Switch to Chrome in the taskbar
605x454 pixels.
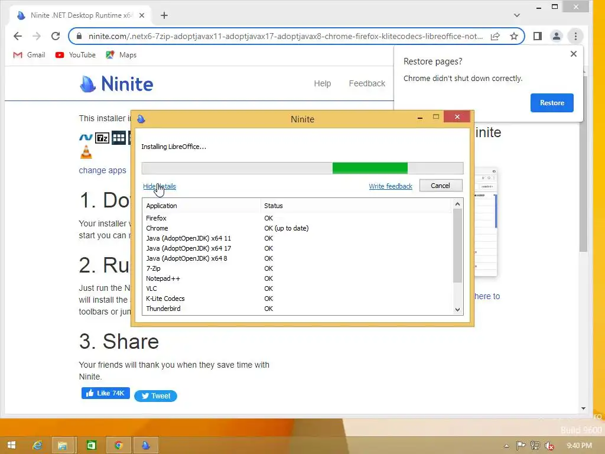118,445
